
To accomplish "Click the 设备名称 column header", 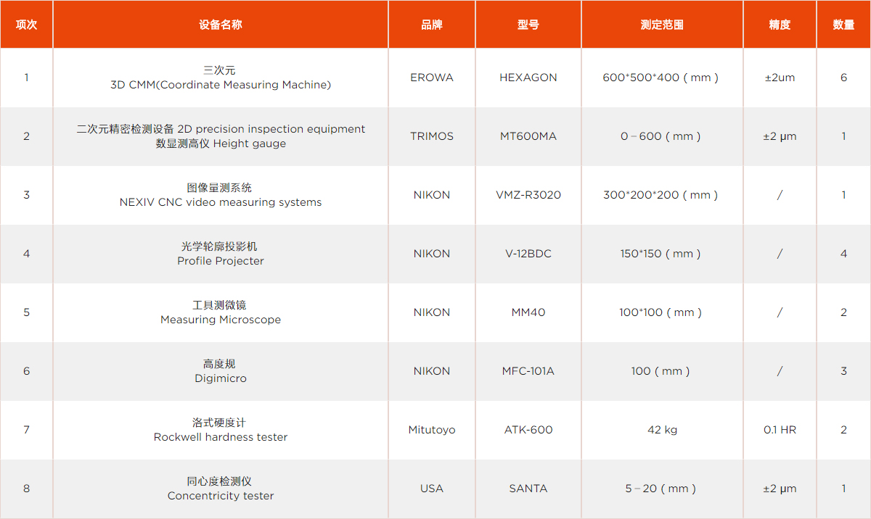I will tap(221, 25).
